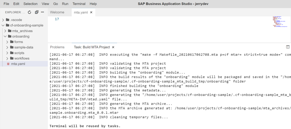Refresh the Explorer panel
This screenshot has height=129, width=291.
29,12
